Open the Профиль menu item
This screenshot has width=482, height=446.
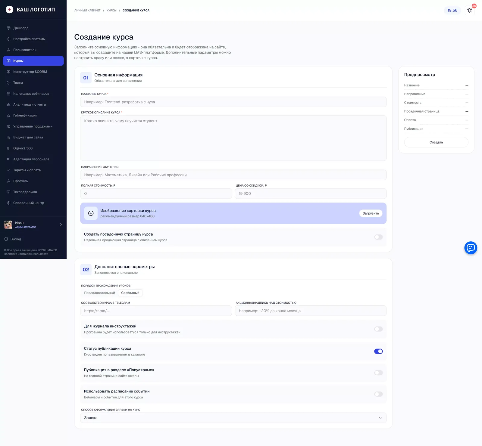click(33, 181)
